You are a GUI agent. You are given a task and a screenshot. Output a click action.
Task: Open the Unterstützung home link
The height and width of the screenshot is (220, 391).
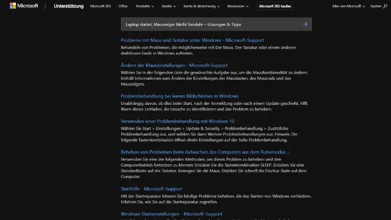[69, 6]
